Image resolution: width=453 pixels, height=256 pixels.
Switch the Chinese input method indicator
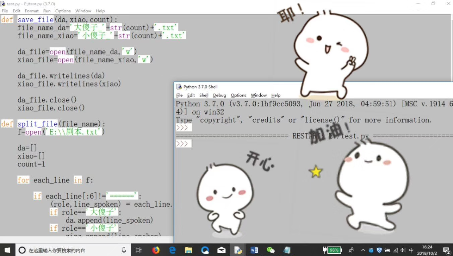pos(411,250)
